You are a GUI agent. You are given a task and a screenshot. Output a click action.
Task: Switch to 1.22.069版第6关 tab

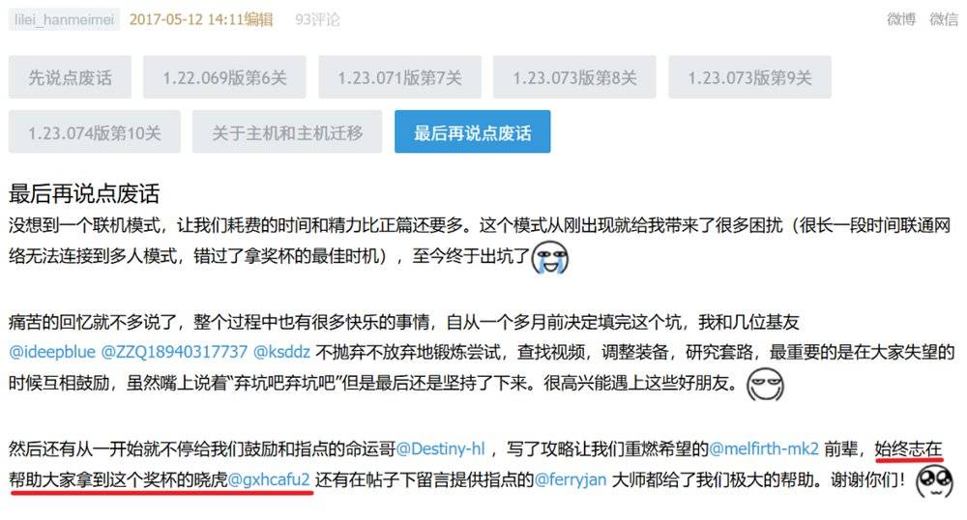[x=224, y=77]
